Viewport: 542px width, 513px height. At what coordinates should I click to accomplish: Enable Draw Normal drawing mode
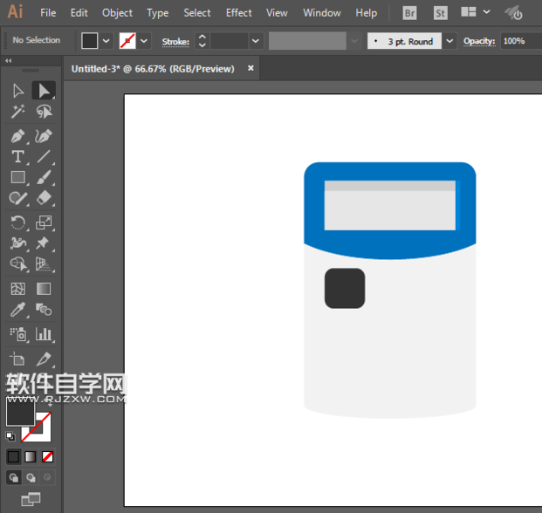(x=14, y=477)
